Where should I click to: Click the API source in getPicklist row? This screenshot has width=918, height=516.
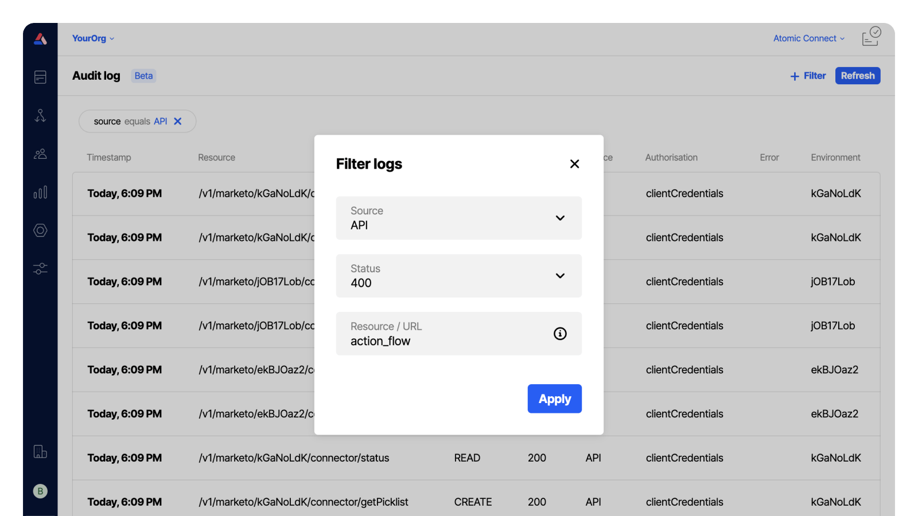593,502
